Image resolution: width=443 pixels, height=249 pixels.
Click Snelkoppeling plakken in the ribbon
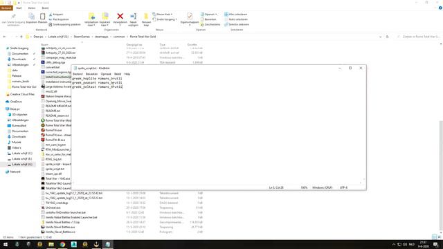click(64, 25)
